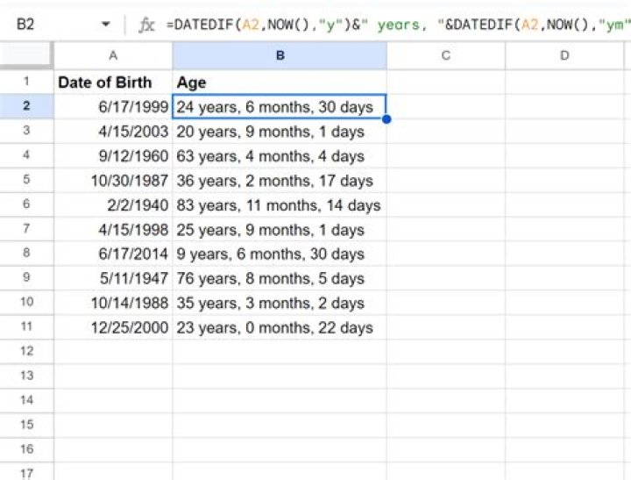Select the cell with date 10/14/1988

point(113,304)
